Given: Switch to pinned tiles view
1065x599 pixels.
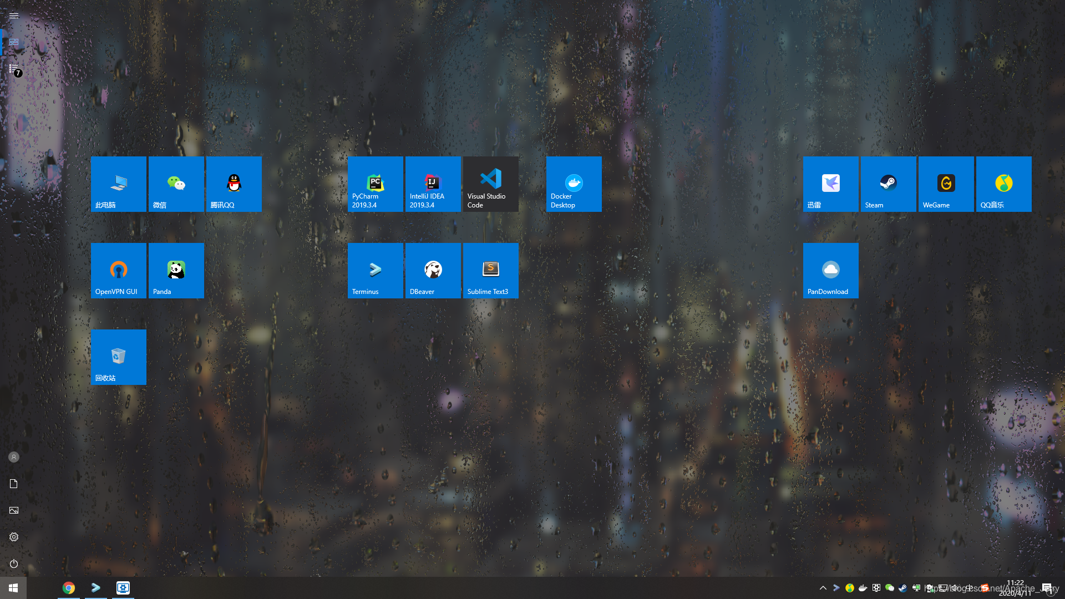Looking at the screenshot, I should 14,42.
